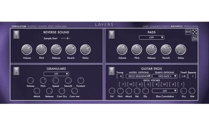Open the Granulars OFF dropdown
Screen dimensions: 209x120
click(x=56, y=74)
